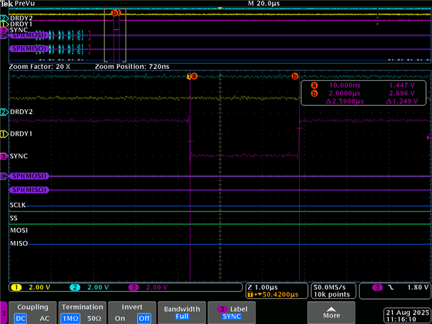The width and height of the screenshot is (432, 324).
Task: Click the cursor b marker in zoom window
Action: tap(295, 76)
